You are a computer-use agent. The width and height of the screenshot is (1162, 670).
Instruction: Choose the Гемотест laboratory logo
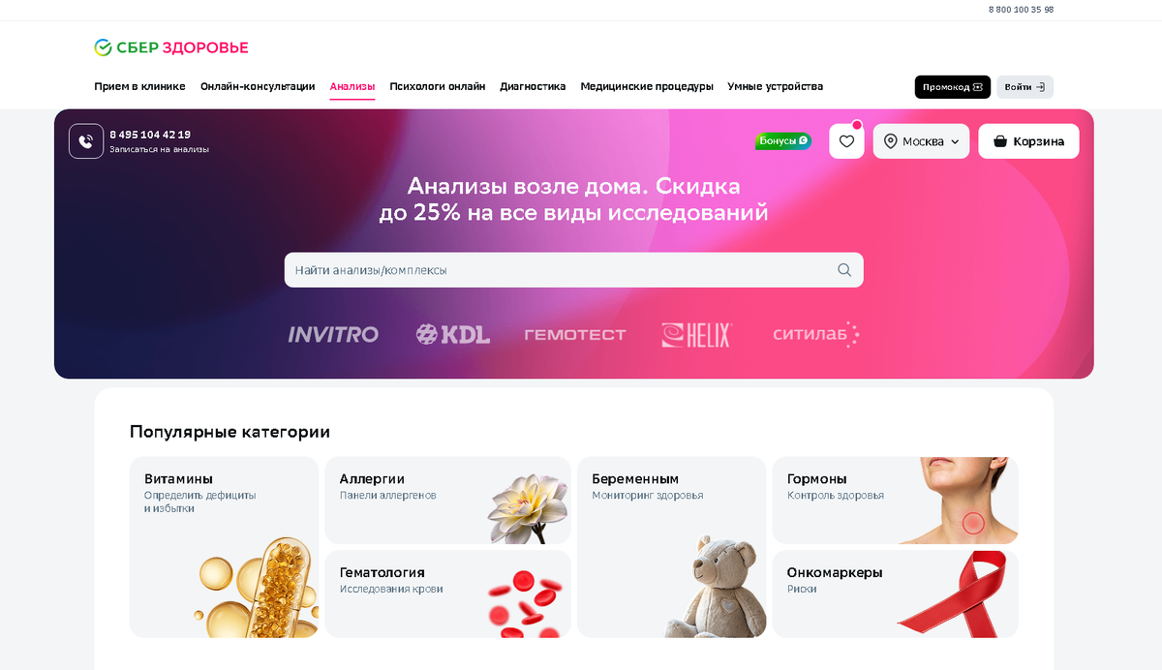(575, 335)
